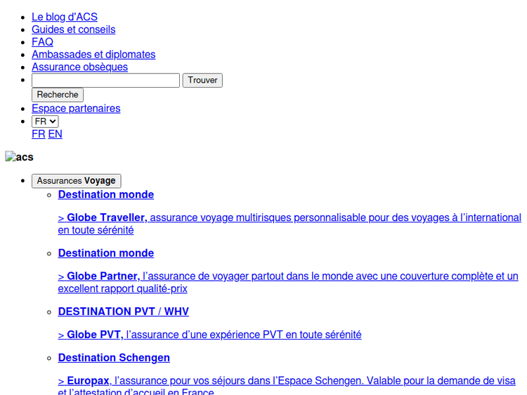
Task: Open the Europax Schengen insurance link
Action: pos(287,385)
